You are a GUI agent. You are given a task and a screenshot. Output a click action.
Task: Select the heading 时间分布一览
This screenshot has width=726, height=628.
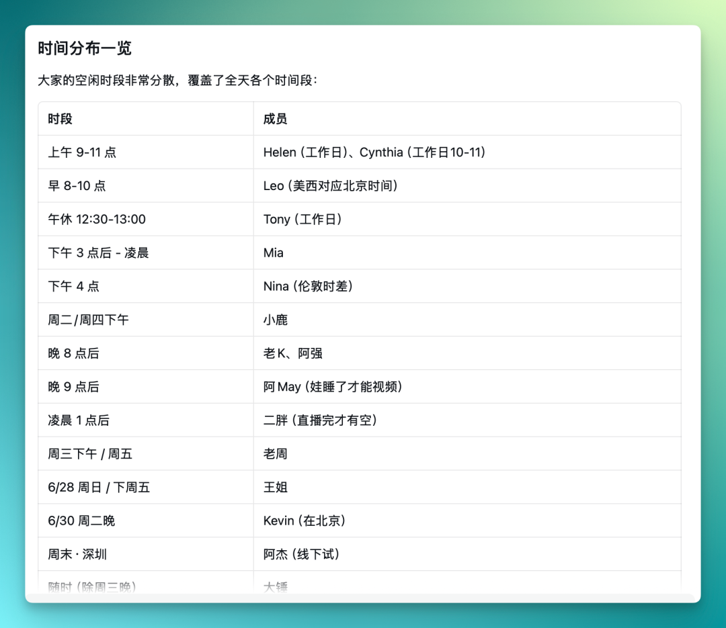(x=85, y=48)
